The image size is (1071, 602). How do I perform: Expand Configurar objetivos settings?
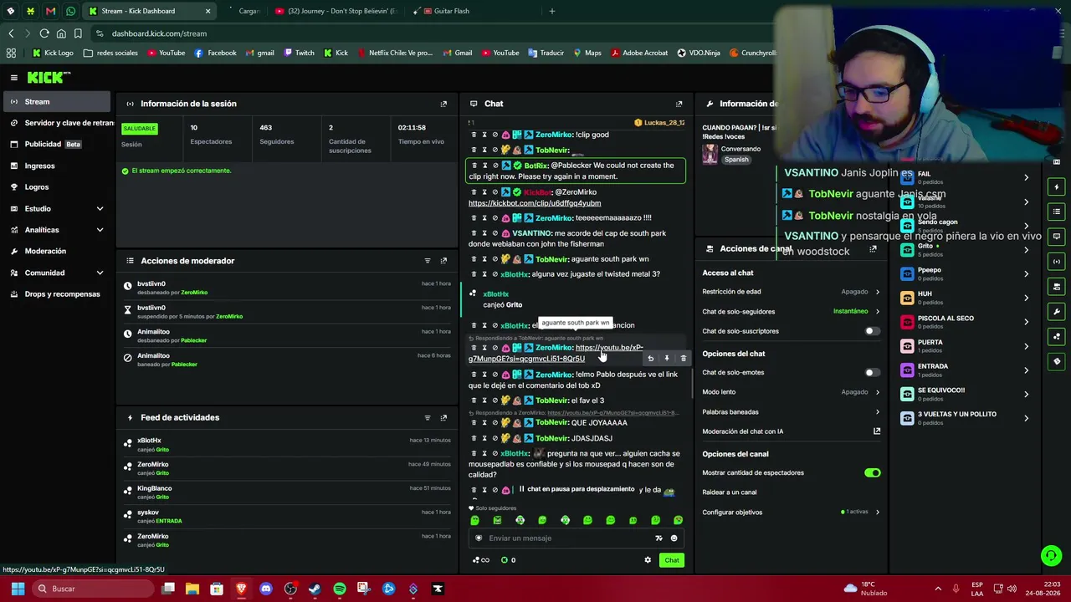[x=792, y=512]
